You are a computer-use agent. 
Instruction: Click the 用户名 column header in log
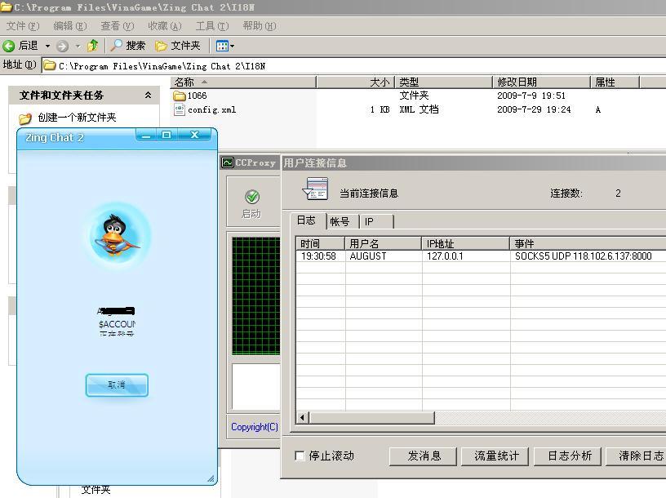click(x=383, y=243)
